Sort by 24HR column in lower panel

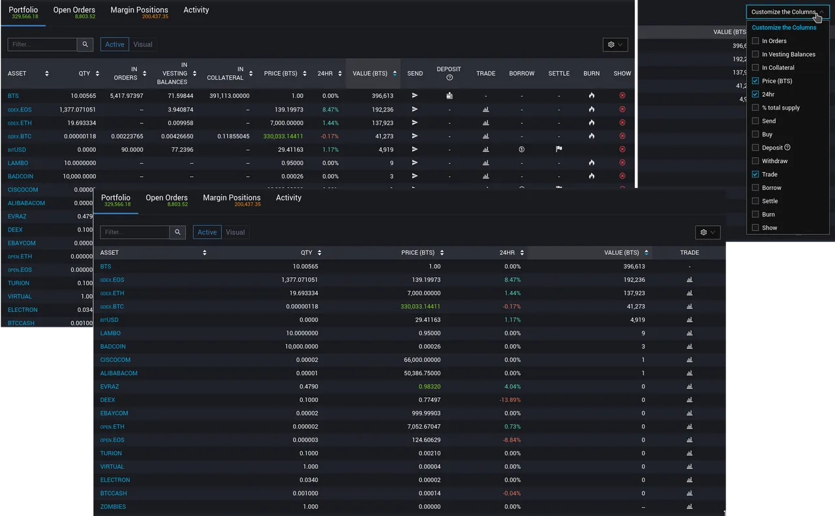pyautogui.click(x=511, y=252)
